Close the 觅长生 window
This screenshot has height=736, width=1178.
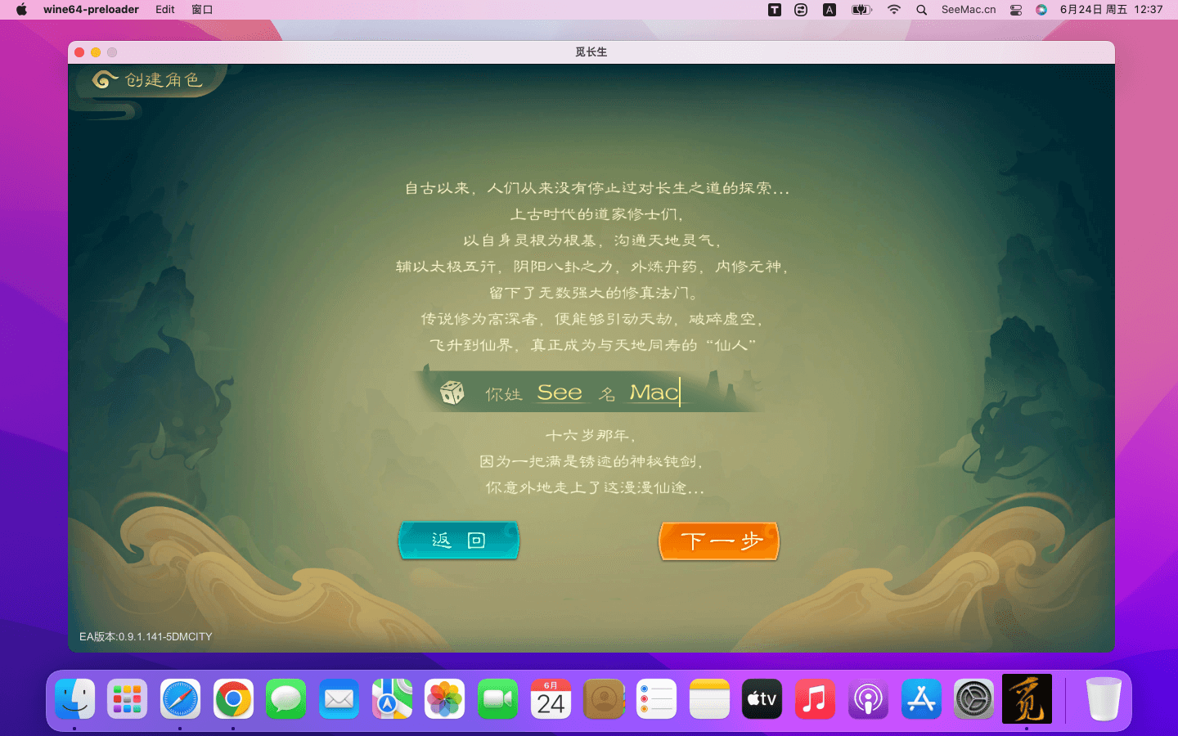click(79, 52)
